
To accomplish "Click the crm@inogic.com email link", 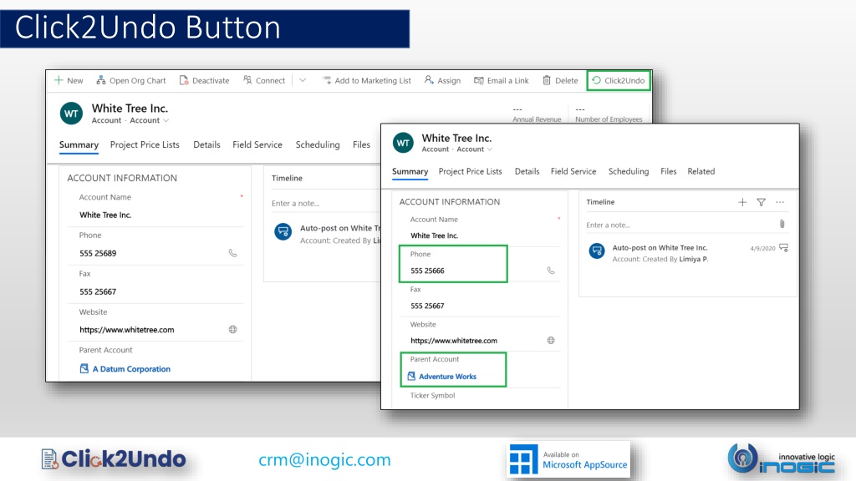I will point(325,460).
